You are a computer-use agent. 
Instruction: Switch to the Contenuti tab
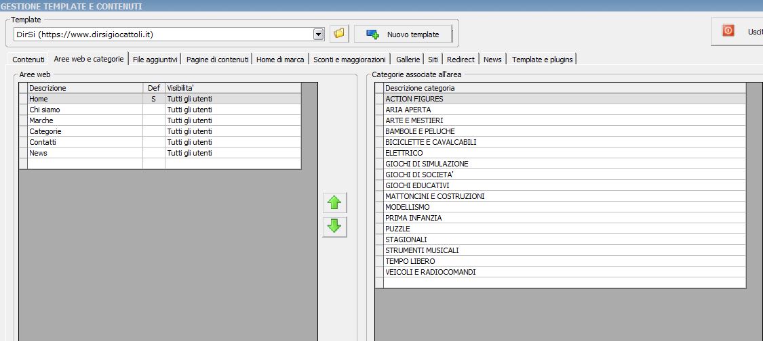point(28,60)
